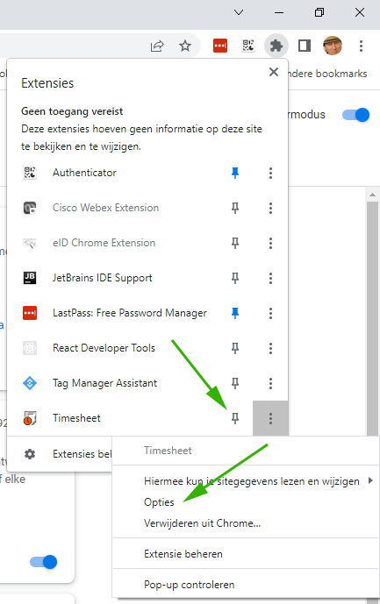This screenshot has height=604, width=380.
Task: Unpin LastPass: Free Password Manager
Action: 235,313
